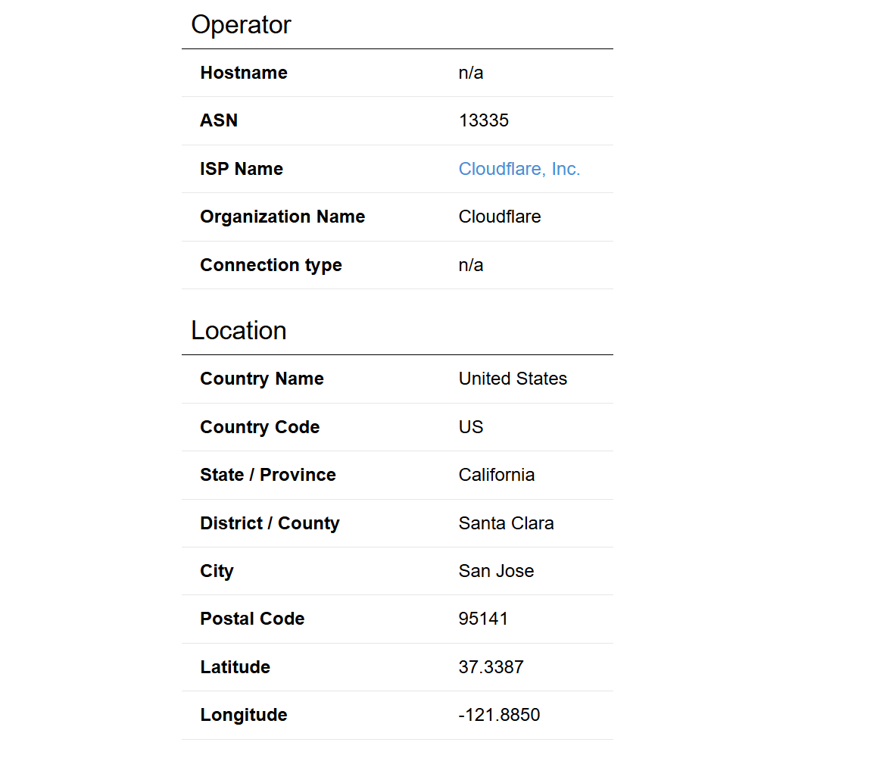Viewport: 895px width, 758px height.
Task: Click the Connection type label
Action: coord(270,265)
